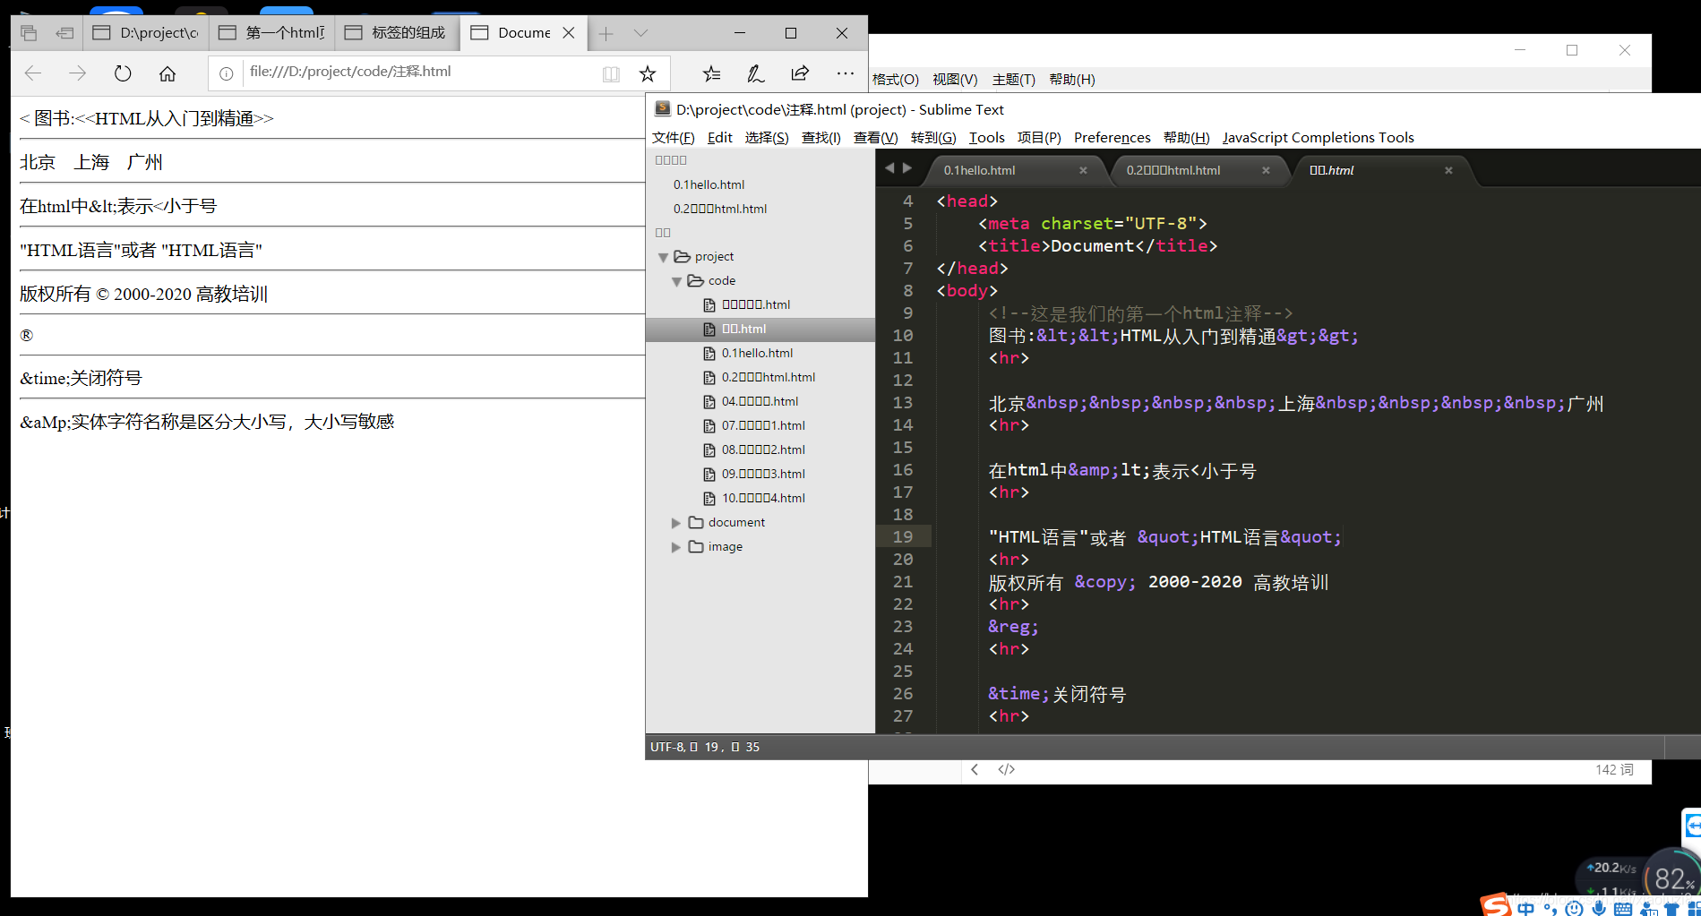This screenshot has width=1701, height=916.
Task: Click 版权所有 line in browser page
Action: (143, 294)
